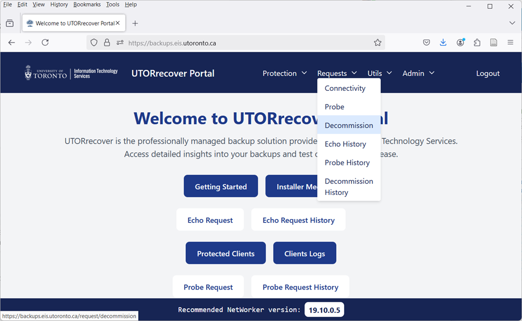Select Probe History menu entry
This screenshot has height=321, width=522.
point(349,163)
